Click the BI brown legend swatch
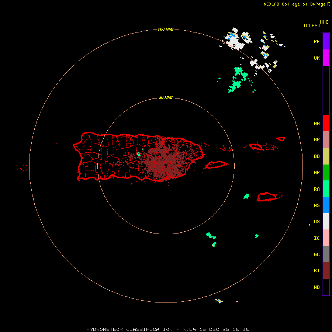Viewport: 332px width, 332px height. tap(326, 271)
